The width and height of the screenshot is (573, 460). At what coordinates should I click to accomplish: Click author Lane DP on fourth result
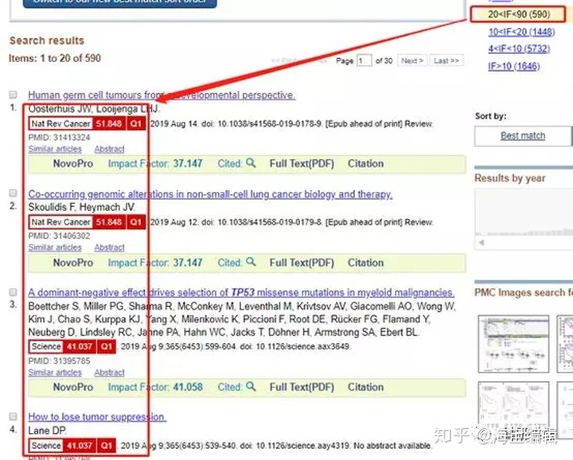(47, 431)
